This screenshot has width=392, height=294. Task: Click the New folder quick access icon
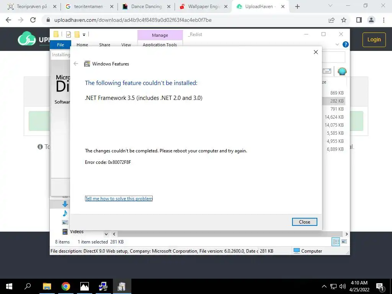(x=77, y=34)
